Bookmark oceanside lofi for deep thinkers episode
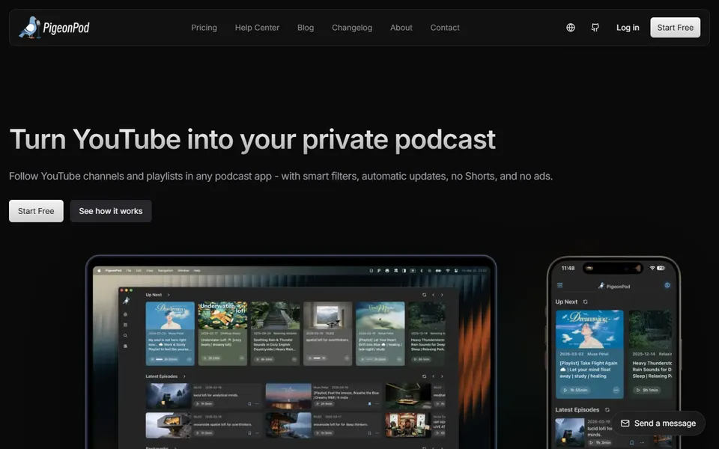Screen dimensions: 719x449 pyautogui.click(x=369, y=433)
